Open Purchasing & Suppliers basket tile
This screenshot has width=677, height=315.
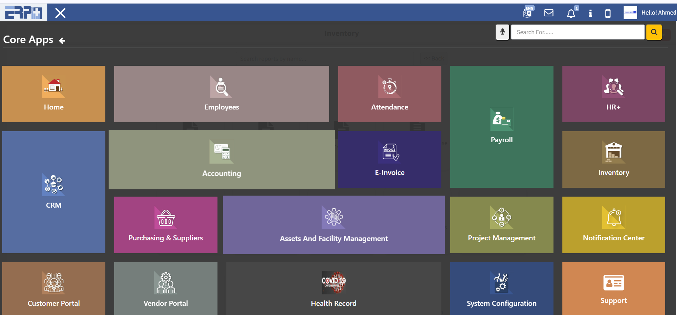166,225
